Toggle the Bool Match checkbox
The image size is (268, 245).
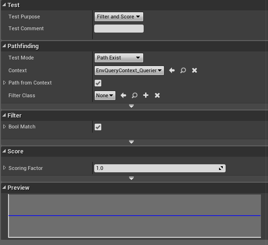[x=98, y=127]
